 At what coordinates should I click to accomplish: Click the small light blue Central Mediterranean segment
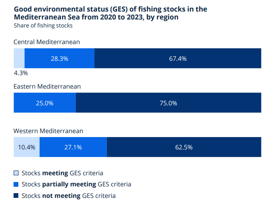tap(19, 58)
